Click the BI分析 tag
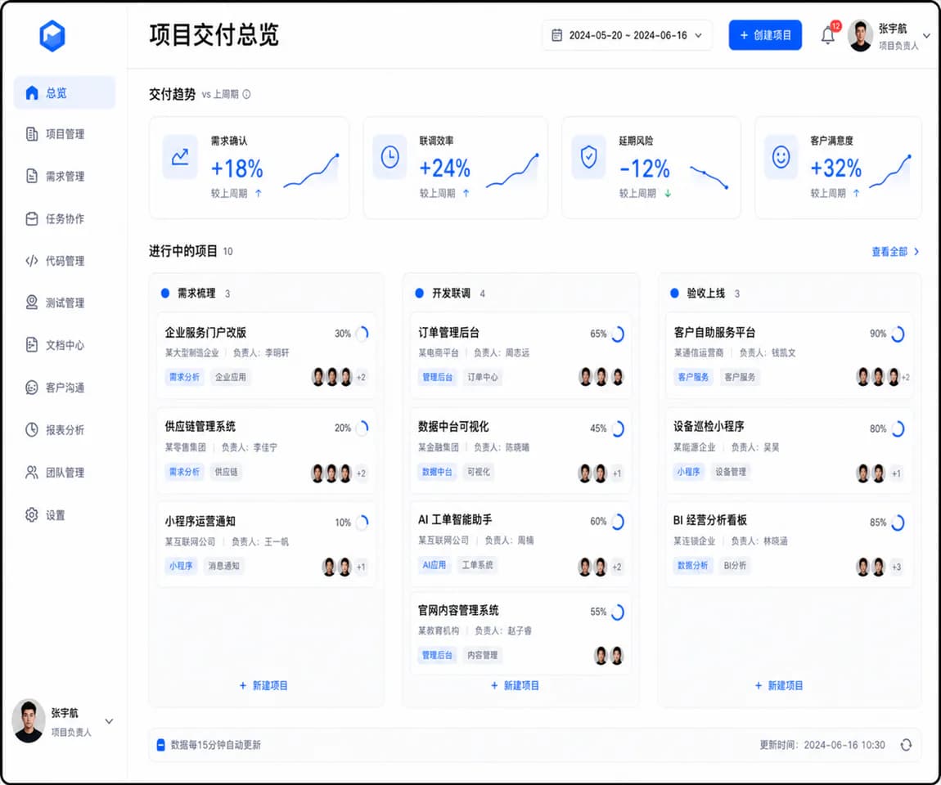This screenshot has width=941, height=785. coord(735,566)
